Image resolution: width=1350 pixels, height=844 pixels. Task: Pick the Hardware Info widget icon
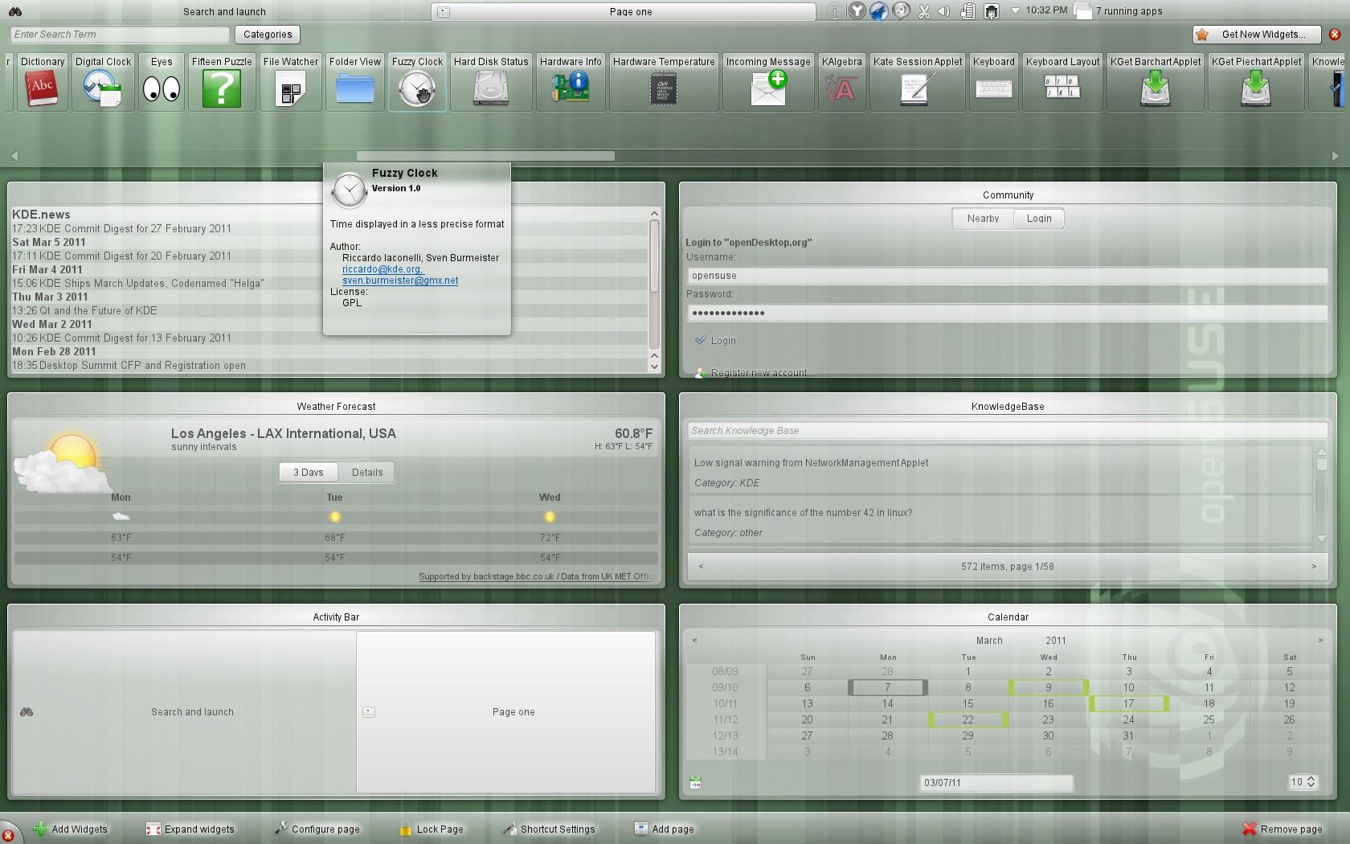(x=571, y=88)
